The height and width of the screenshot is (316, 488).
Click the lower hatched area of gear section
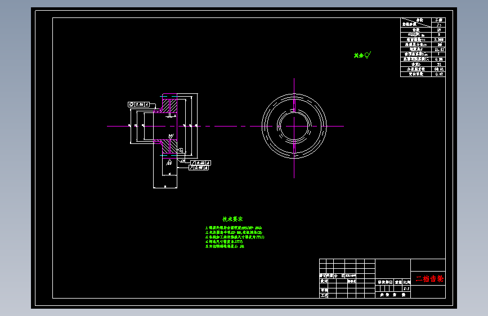(x=170, y=146)
